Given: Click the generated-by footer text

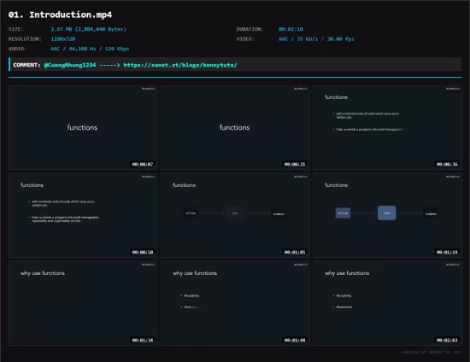Looking at the screenshot, I should pos(431,353).
